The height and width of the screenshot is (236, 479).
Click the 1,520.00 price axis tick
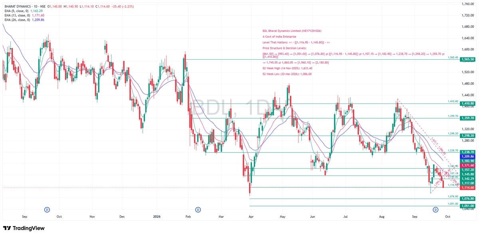point(467,72)
